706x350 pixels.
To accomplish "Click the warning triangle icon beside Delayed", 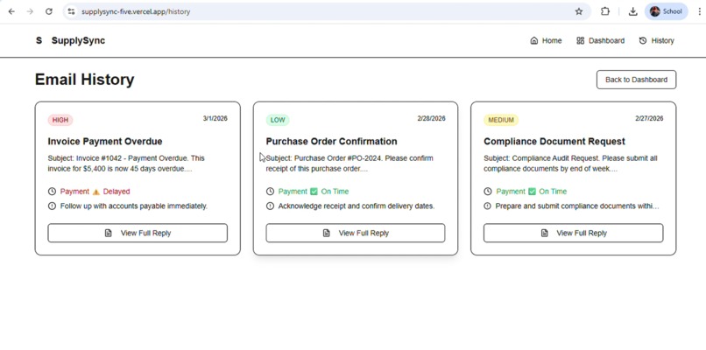I will point(95,192).
